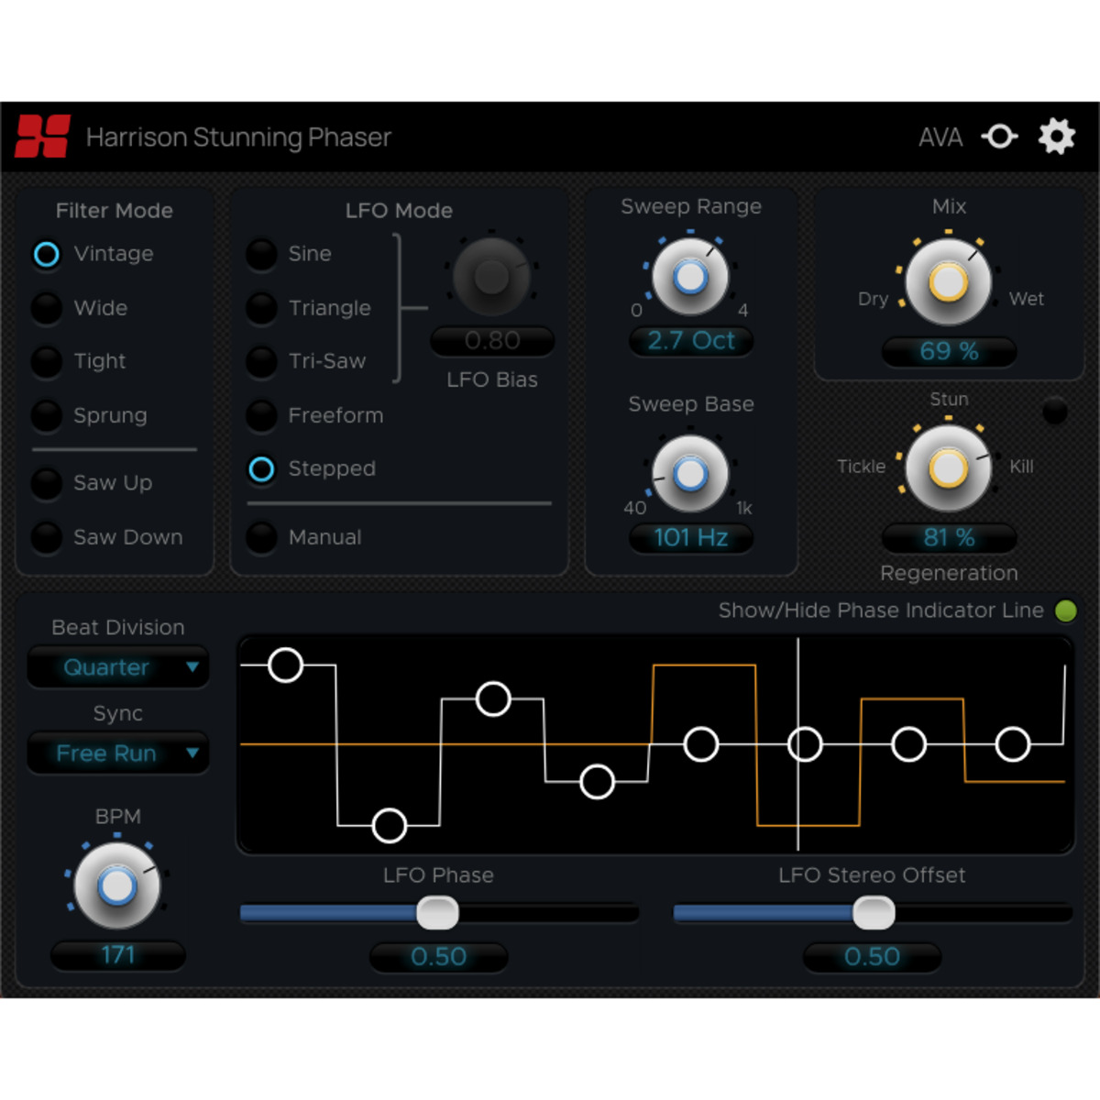Click the LFO Phase 0.50 value field
The image size is (1100, 1100).
(438, 957)
